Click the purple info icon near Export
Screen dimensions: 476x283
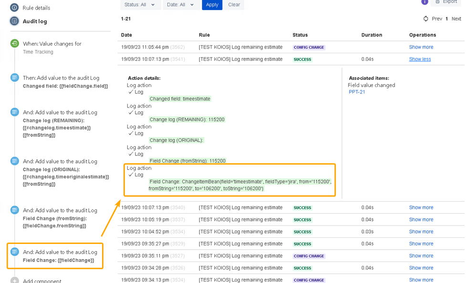click(424, 2)
